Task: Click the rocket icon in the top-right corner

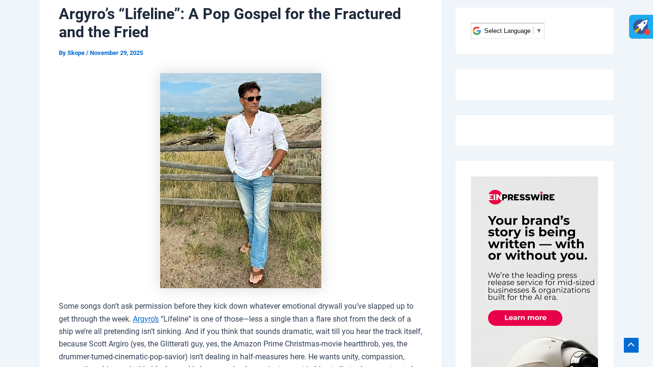Action: click(641, 26)
